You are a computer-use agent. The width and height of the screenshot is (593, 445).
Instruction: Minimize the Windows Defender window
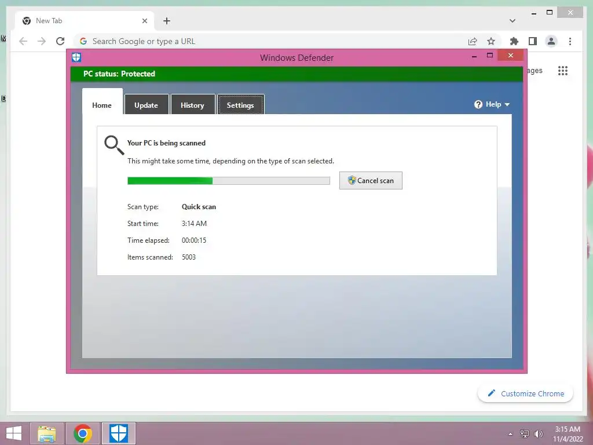[x=474, y=56]
